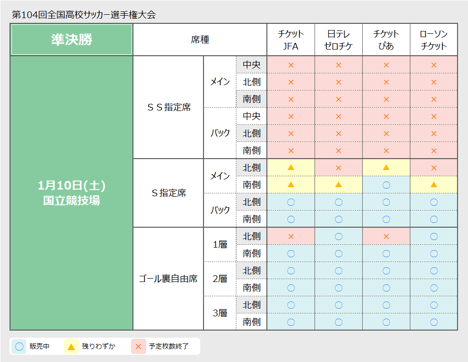
Task: Click the circle for S指定席 メイン南側 under チケットぴあ
Action: click(386, 185)
